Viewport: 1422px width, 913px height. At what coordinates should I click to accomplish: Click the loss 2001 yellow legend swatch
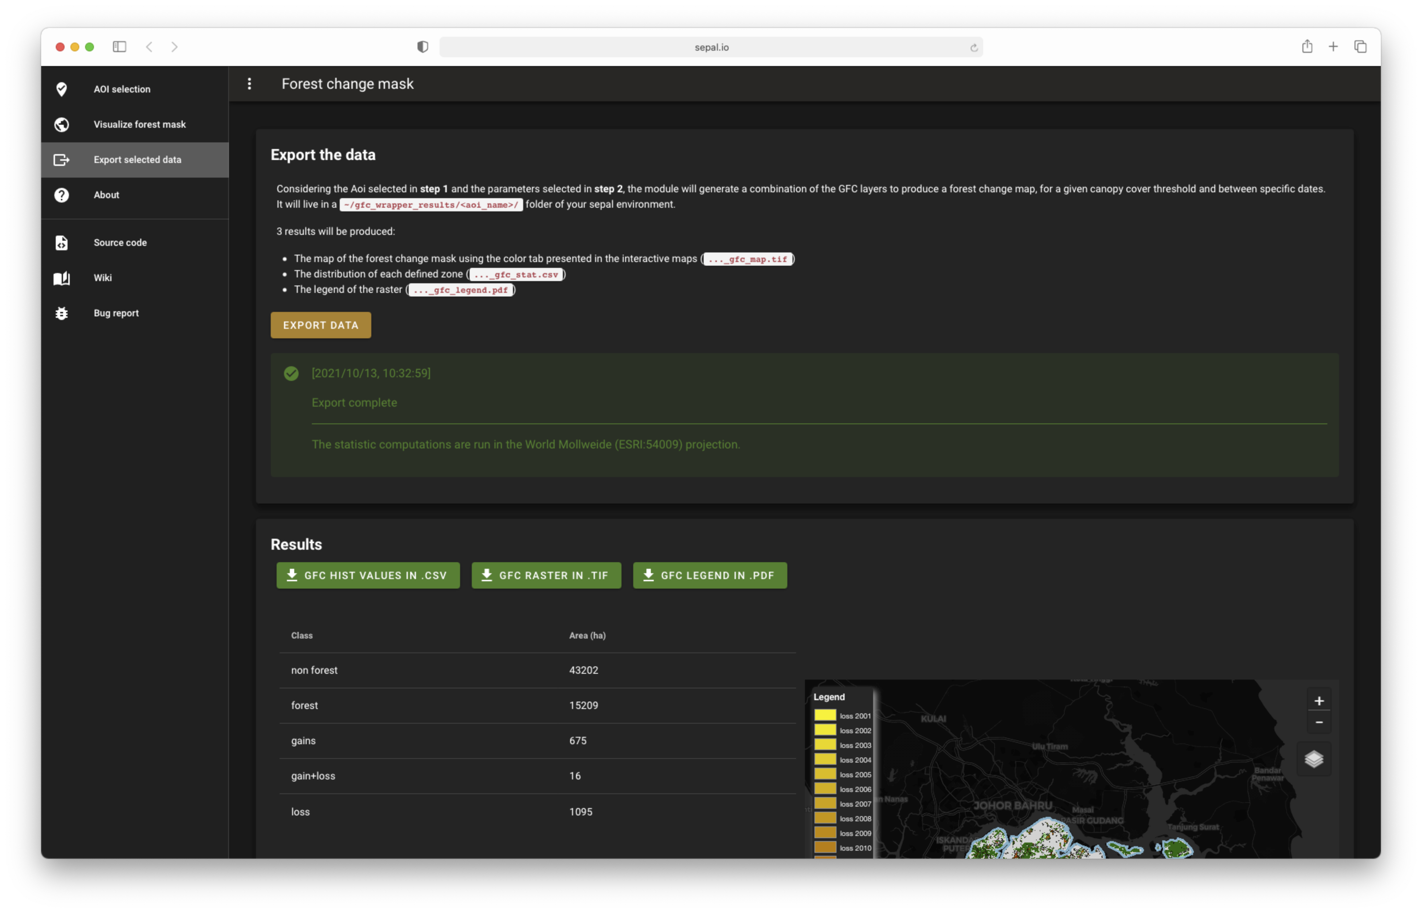tap(824, 716)
